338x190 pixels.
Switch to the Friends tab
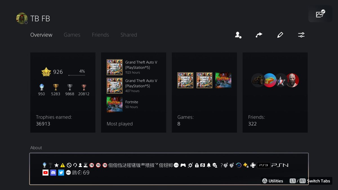pos(100,35)
